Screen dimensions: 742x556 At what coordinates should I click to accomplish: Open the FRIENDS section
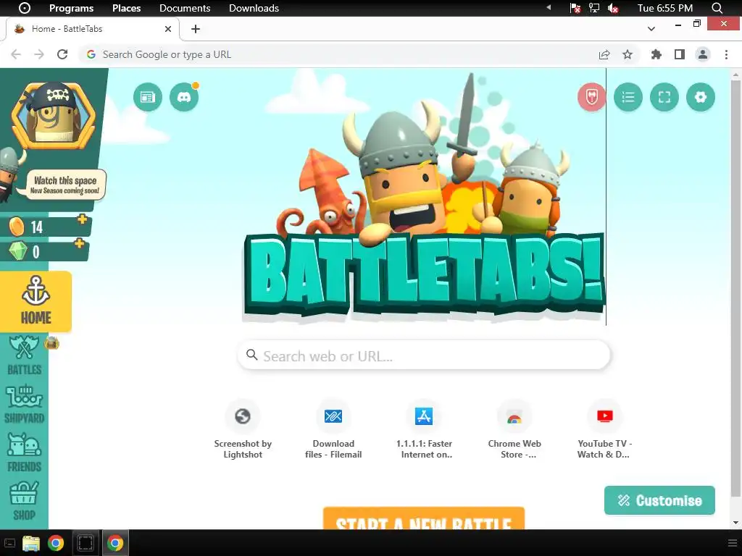(24, 453)
